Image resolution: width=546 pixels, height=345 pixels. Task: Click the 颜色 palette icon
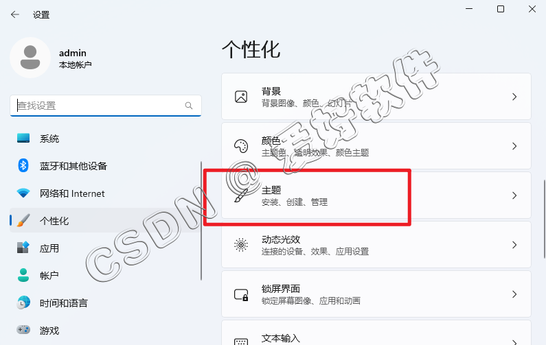pos(241,146)
